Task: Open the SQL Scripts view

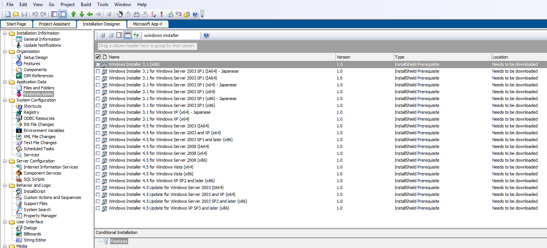Action: click(x=34, y=179)
